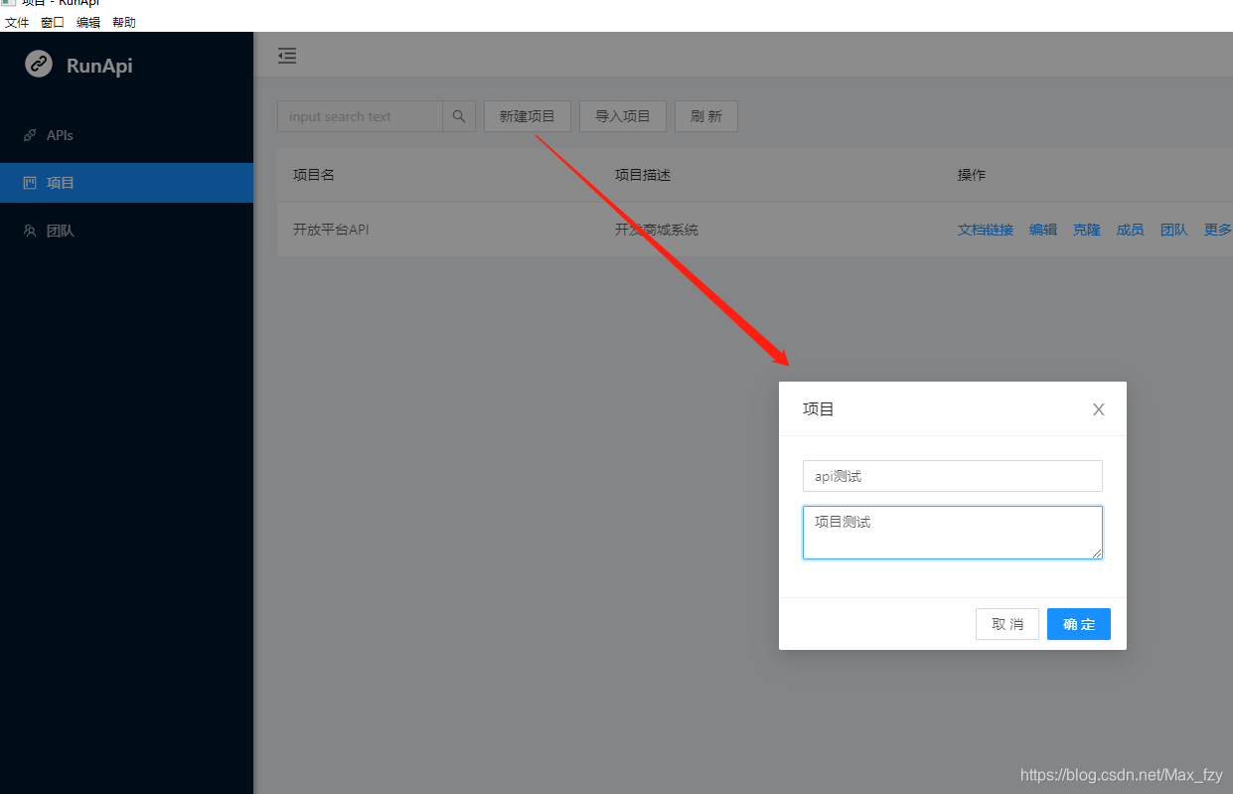Click the 刷新 button

(x=705, y=115)
